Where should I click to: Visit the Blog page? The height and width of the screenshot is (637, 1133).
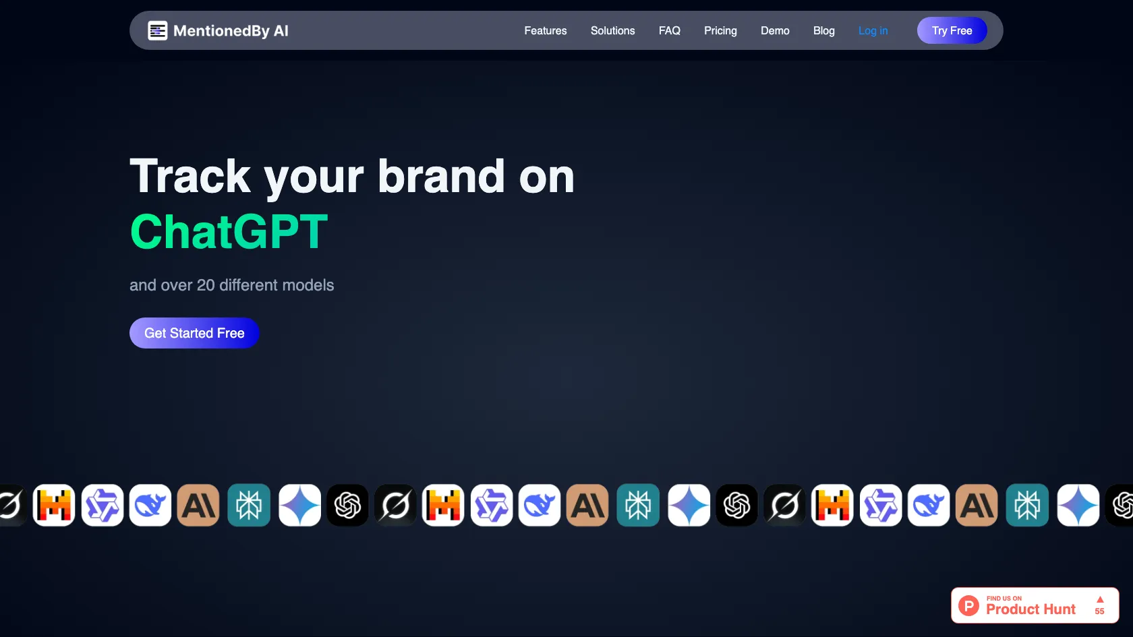(x=824, y=30)
